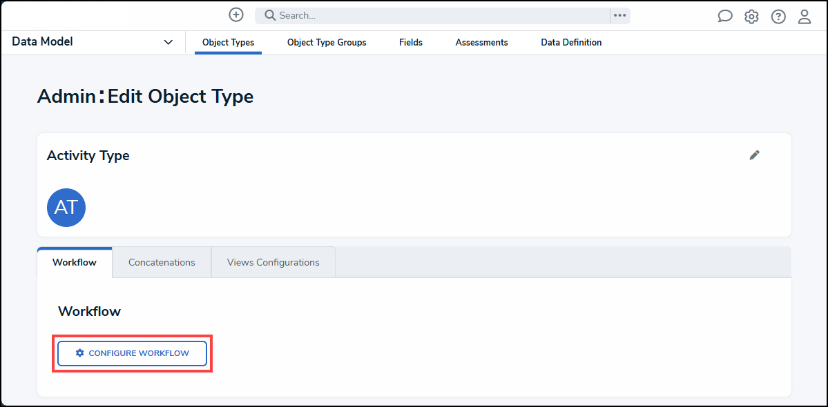Click the Configure Workflow button

coord(132,353)
